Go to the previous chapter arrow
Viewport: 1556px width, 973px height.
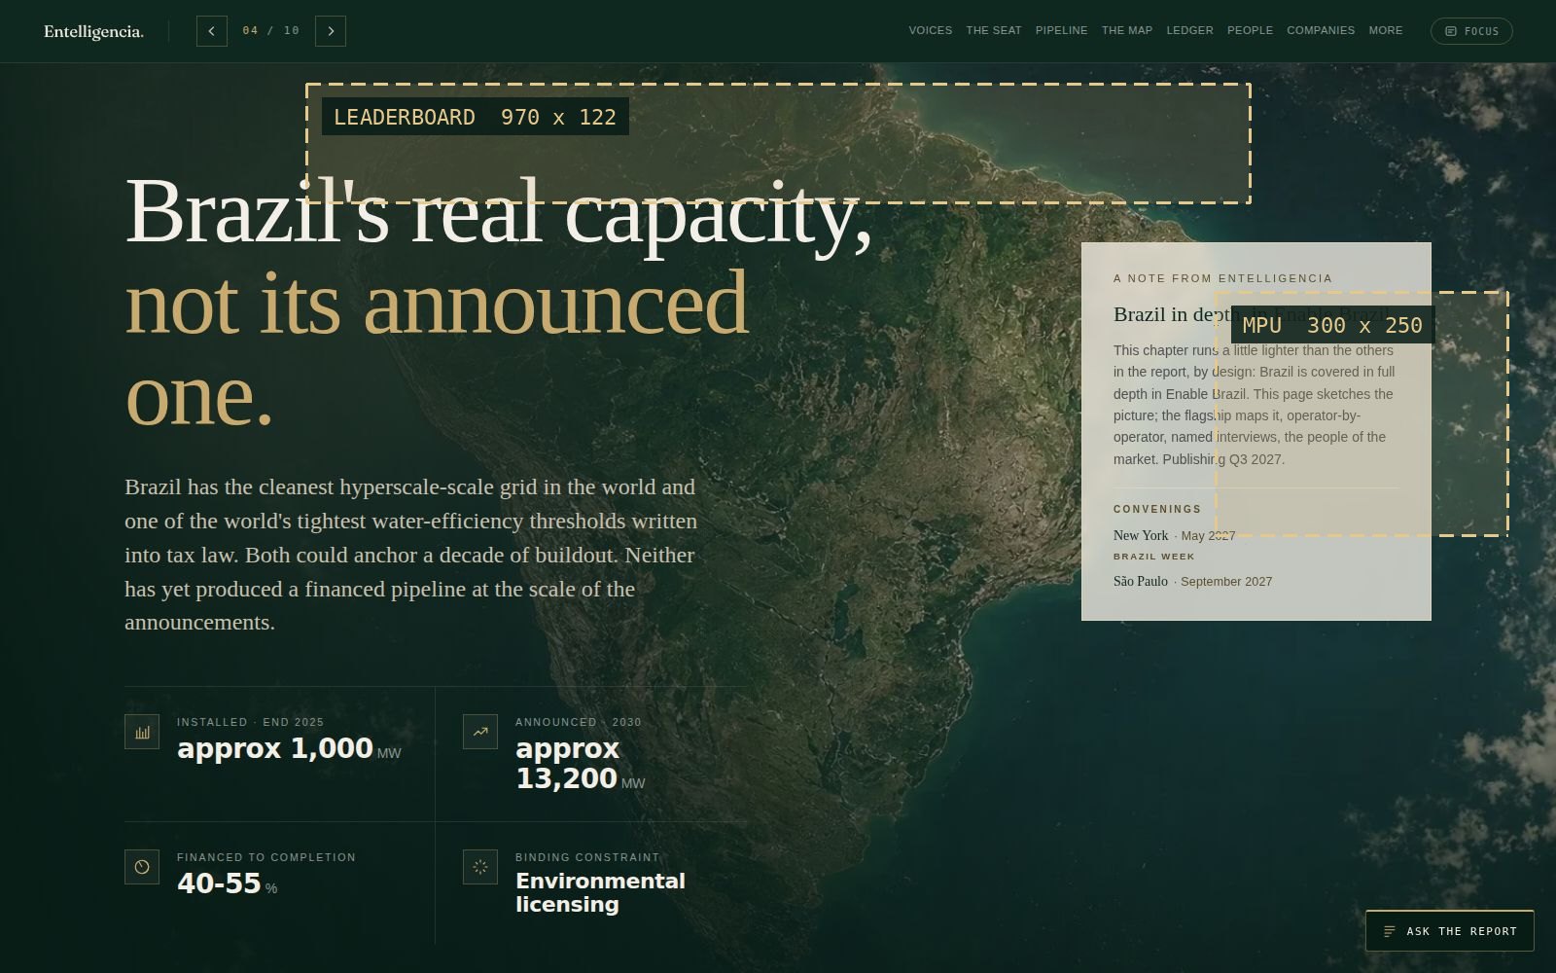(212, 31)
